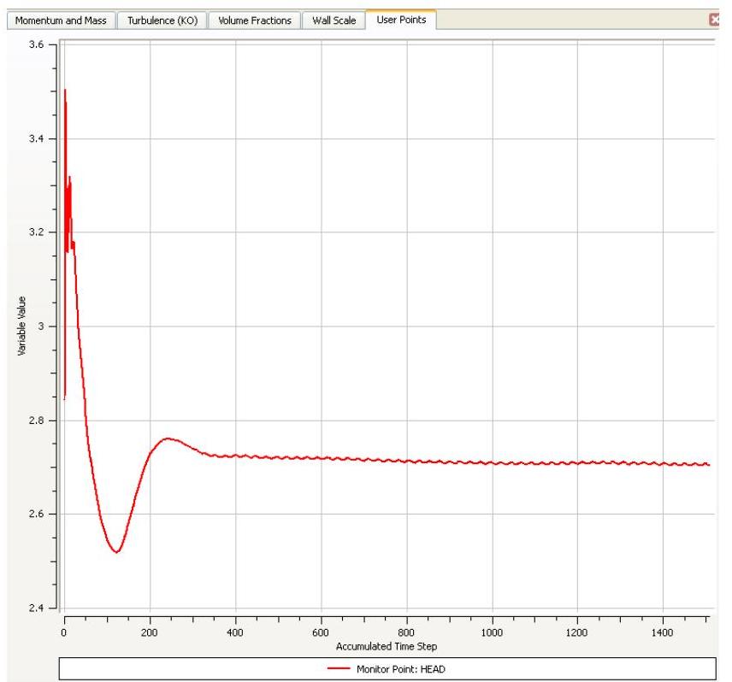Click the 3.2 value on the vertical axis
The height and width of the screenshot is (682, 732).
pyautogui.click(x=36, y=232)
